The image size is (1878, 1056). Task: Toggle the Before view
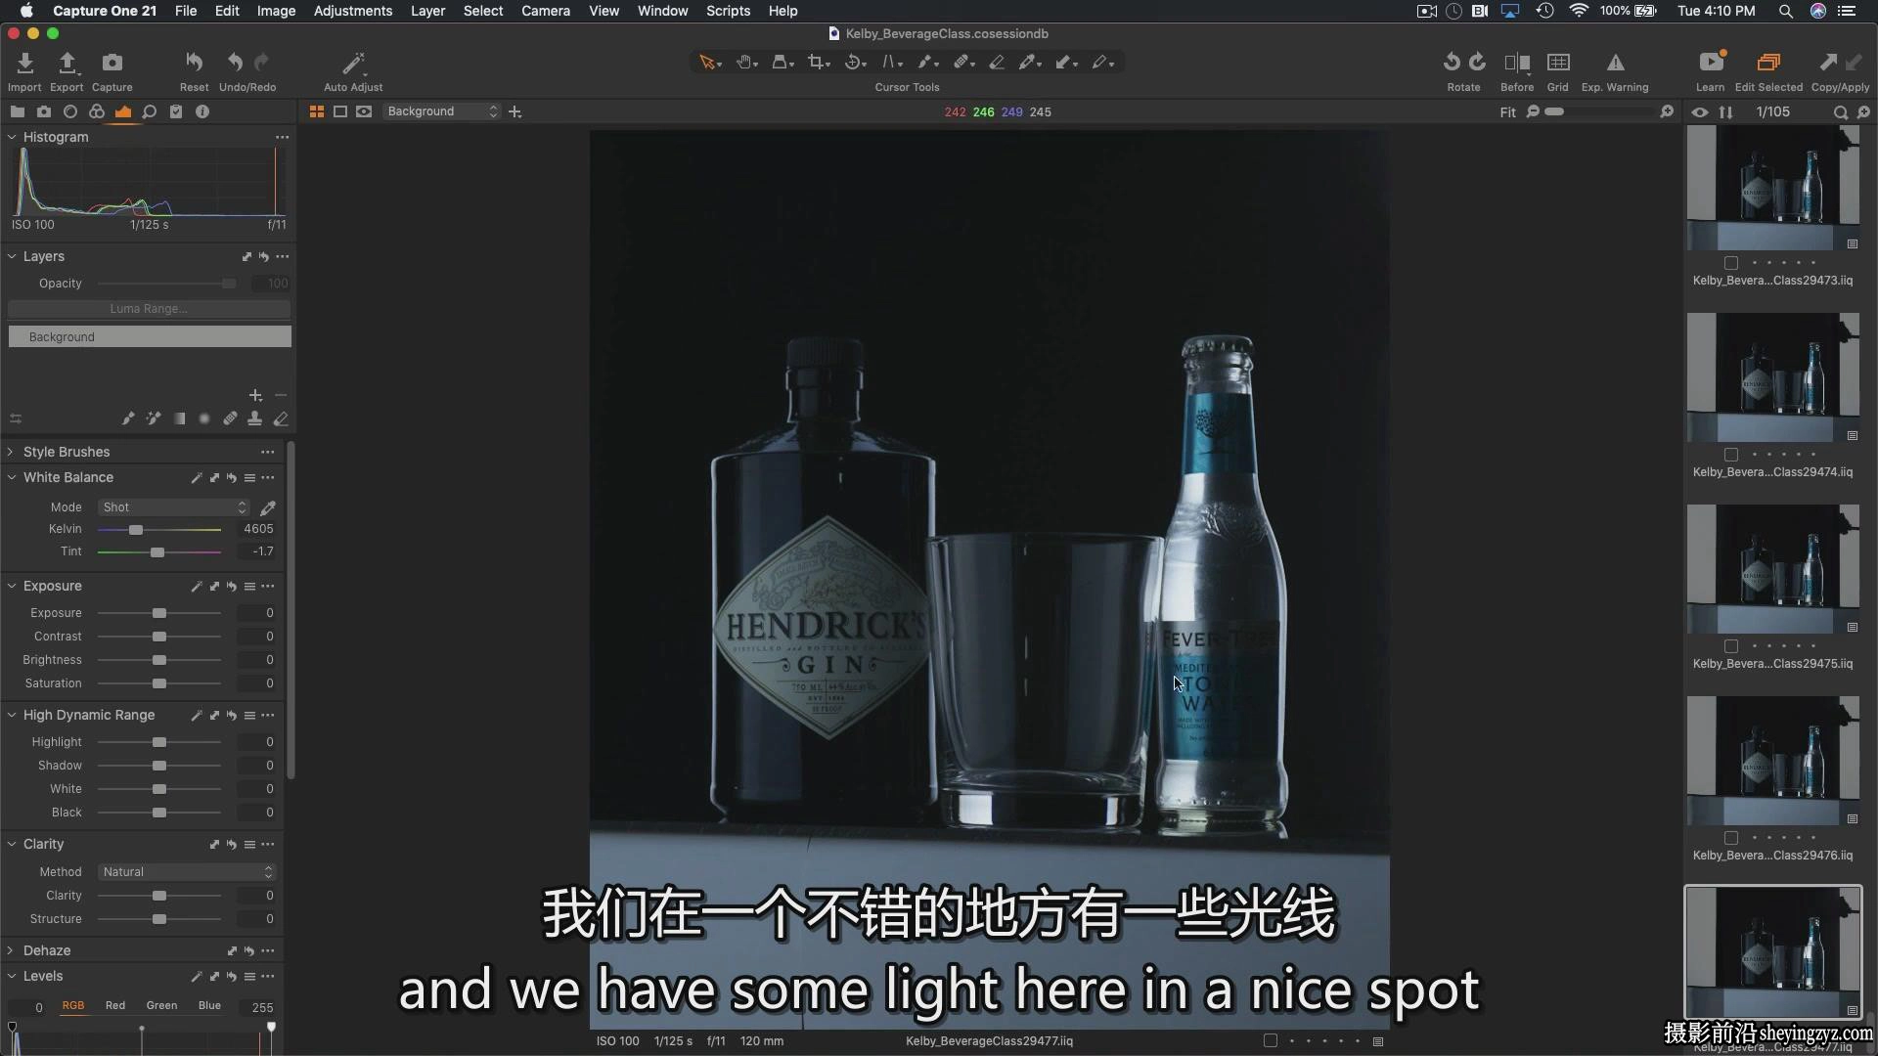click(1517, 63)
